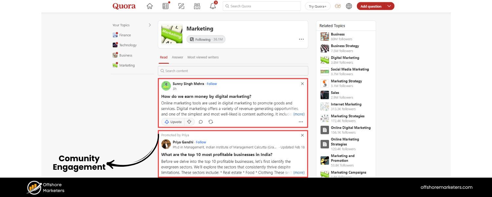Click the language globe icon
The image size is (492, 197).
pyautogui.click(x=349, y=6)
